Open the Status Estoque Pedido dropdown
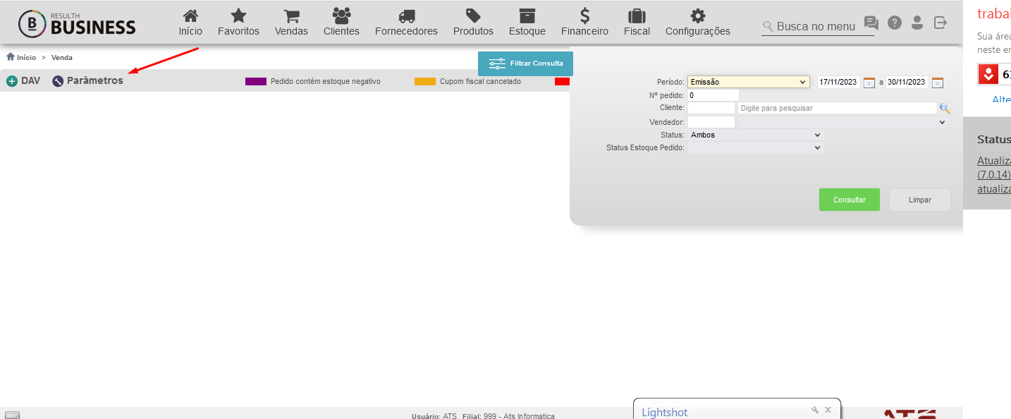This screenshot has height=419, width=1011. point(755,147)
